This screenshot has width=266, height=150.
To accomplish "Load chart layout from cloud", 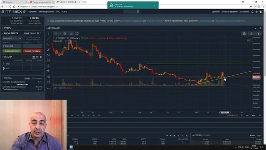I will [x=251, y=34].
